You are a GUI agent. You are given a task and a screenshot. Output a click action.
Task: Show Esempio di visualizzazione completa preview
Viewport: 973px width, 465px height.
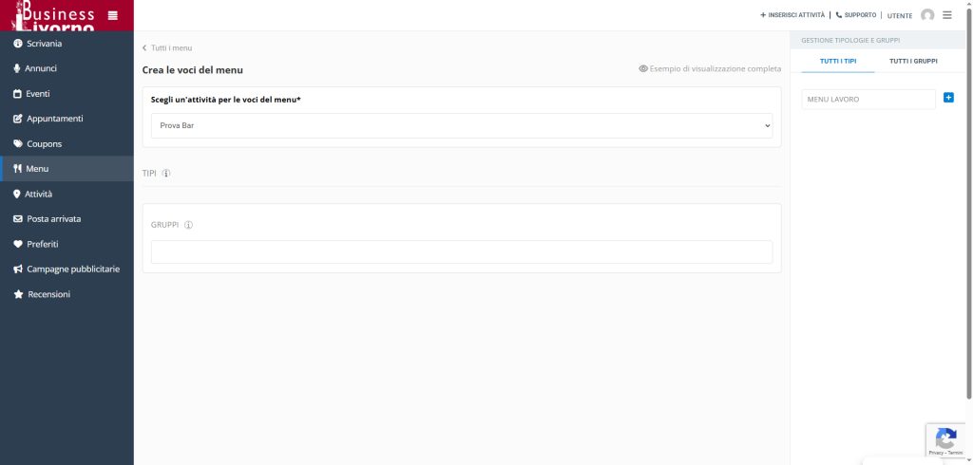710,69
